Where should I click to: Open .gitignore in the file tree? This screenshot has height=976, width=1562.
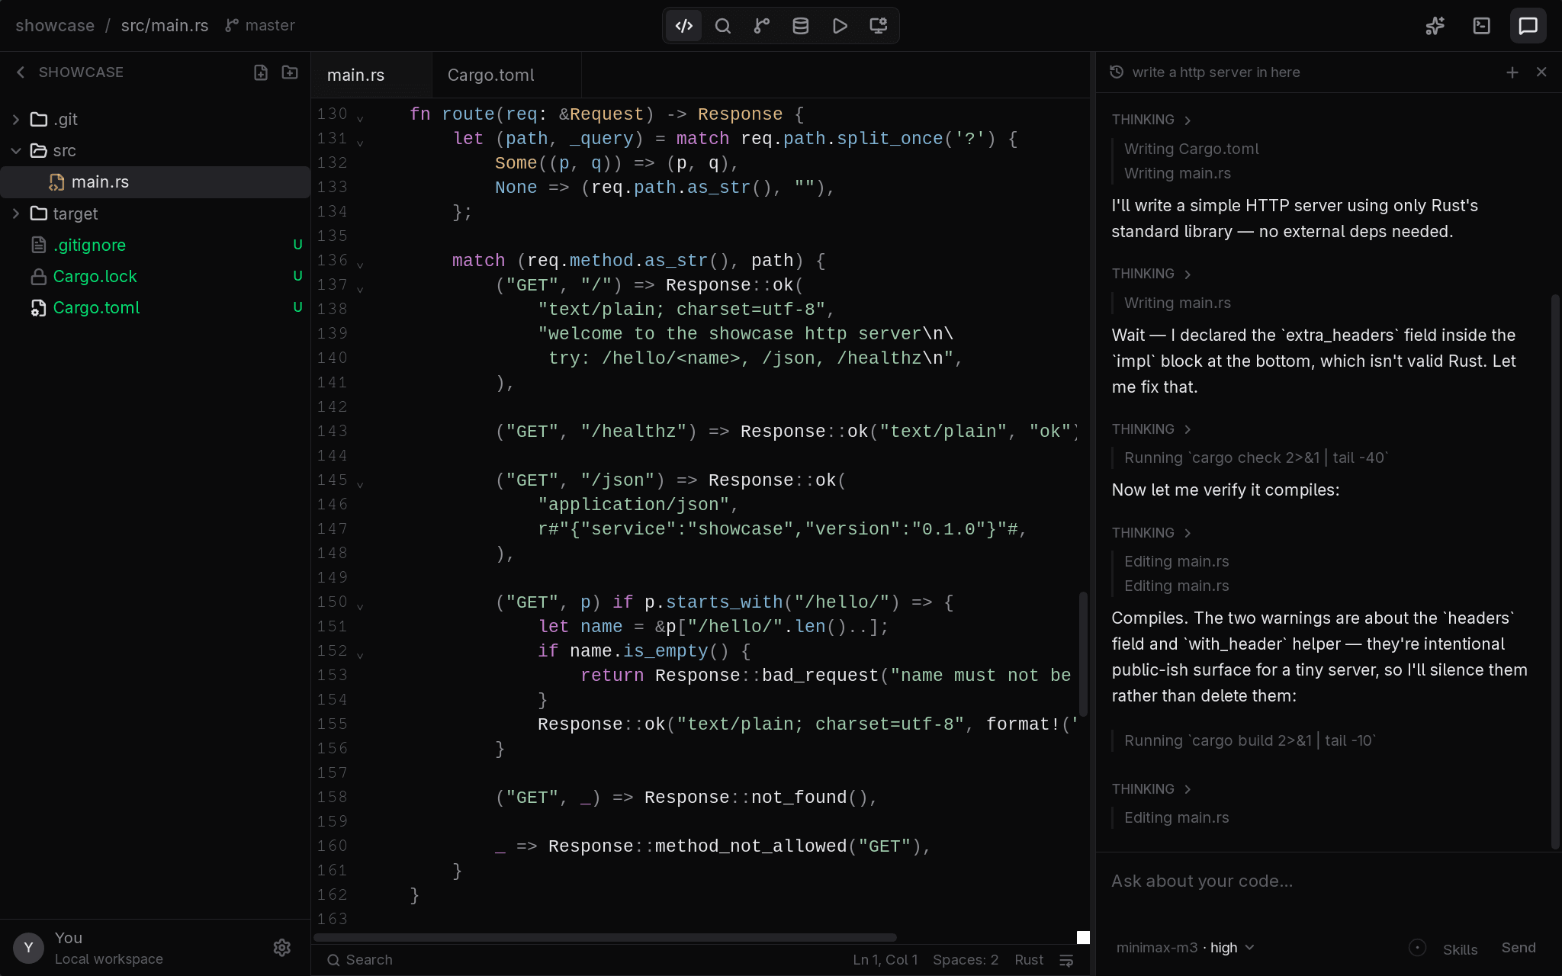coord(155,245)
